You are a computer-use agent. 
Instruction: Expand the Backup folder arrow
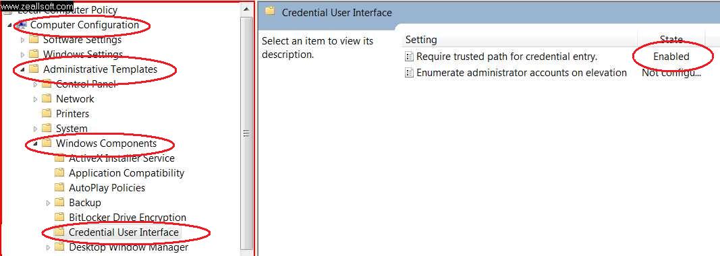click(48, 203)
